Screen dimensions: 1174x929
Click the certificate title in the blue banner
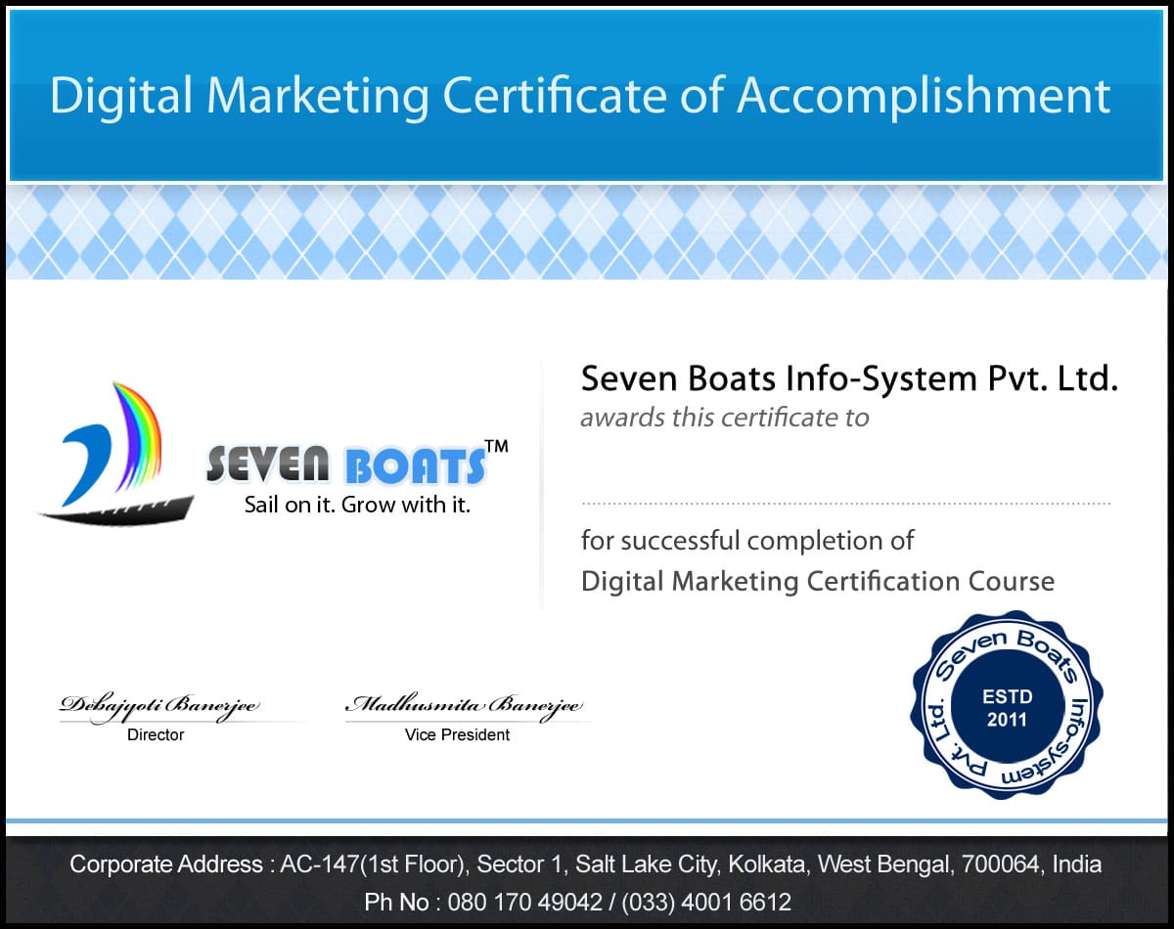(580, 96)
